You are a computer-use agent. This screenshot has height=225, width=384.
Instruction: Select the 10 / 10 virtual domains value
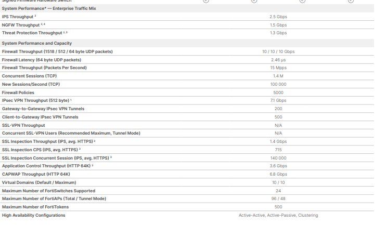[278, 182]
